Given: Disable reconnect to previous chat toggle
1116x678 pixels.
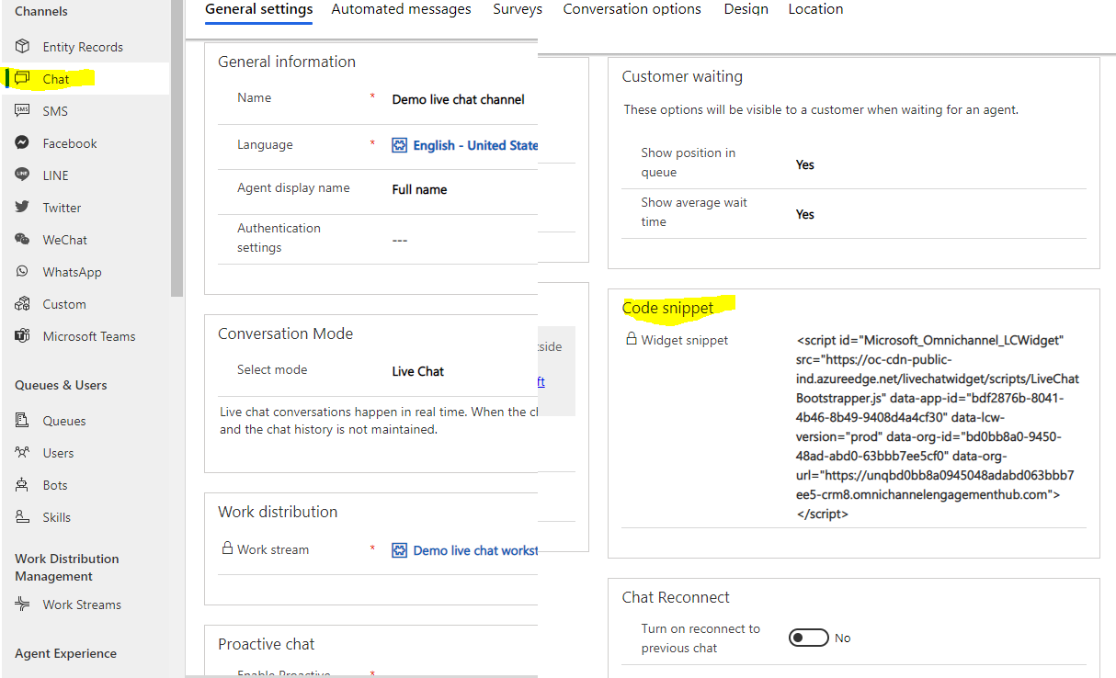Looking at the screenshot, I should point(808,637).
